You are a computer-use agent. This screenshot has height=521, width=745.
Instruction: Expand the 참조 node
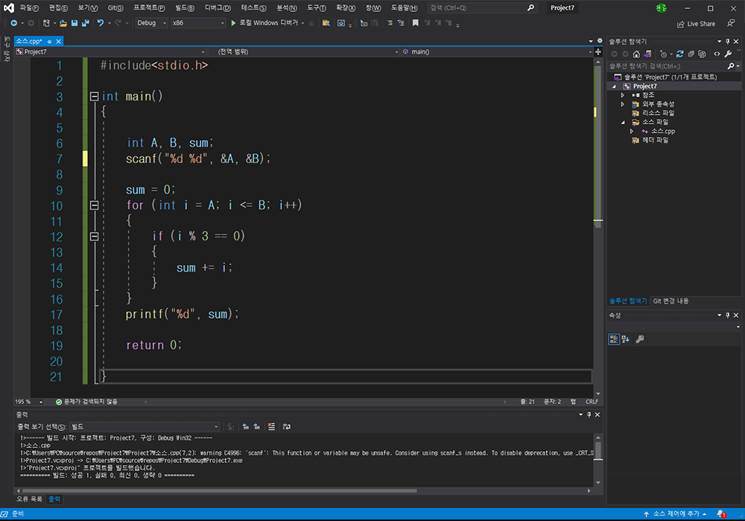623,95
